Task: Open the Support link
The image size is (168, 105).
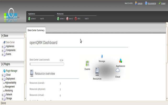Action: (x=163, y=3)
